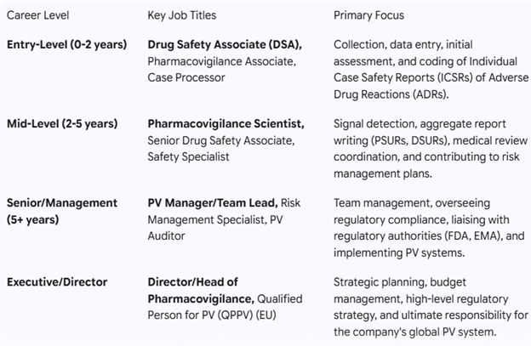Click the "Primary Focus" column header
Viewport: 531px width, 346px height.
pos(369,15)
